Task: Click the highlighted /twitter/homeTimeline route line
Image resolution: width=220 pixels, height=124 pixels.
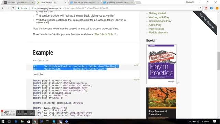Action: 76,66
